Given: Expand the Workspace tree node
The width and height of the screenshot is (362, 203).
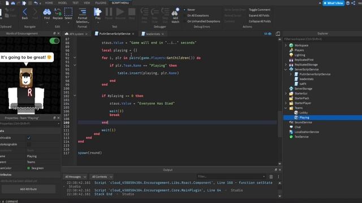Looking at the screenshot, I should pyautogui.click(x=286, y=45).
